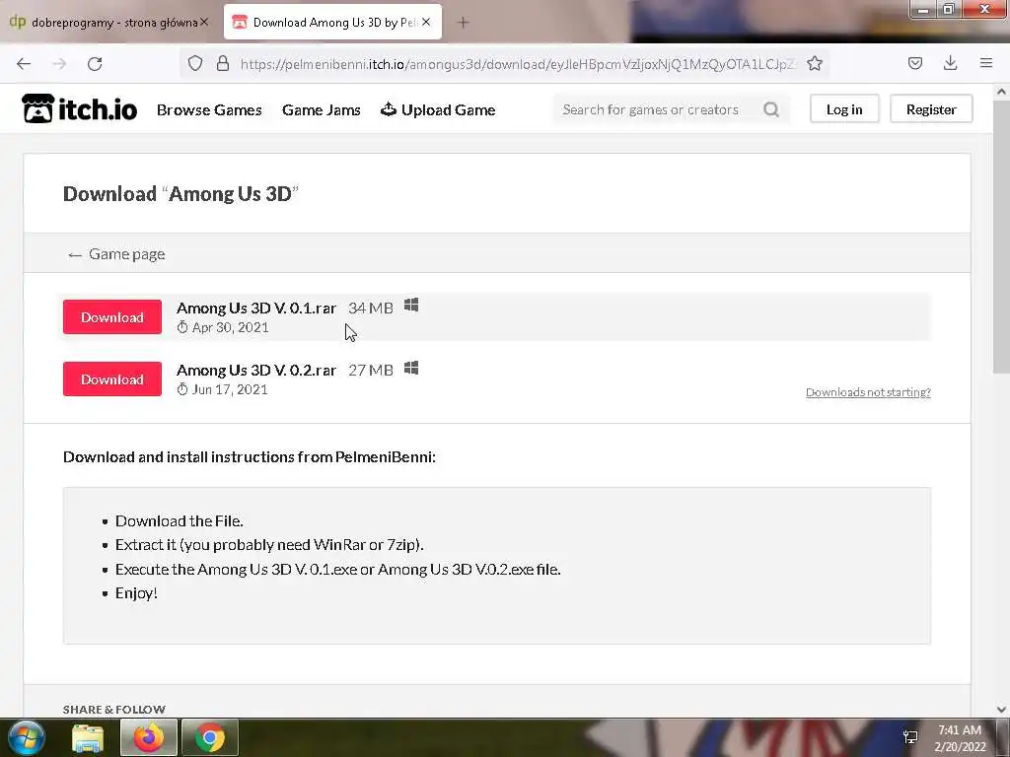Open Game Jams menu item
The image size is (1010, 757).
tap(321, 110)
